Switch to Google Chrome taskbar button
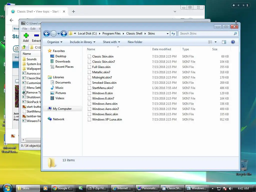256x192 pixels. pos(62,188)
